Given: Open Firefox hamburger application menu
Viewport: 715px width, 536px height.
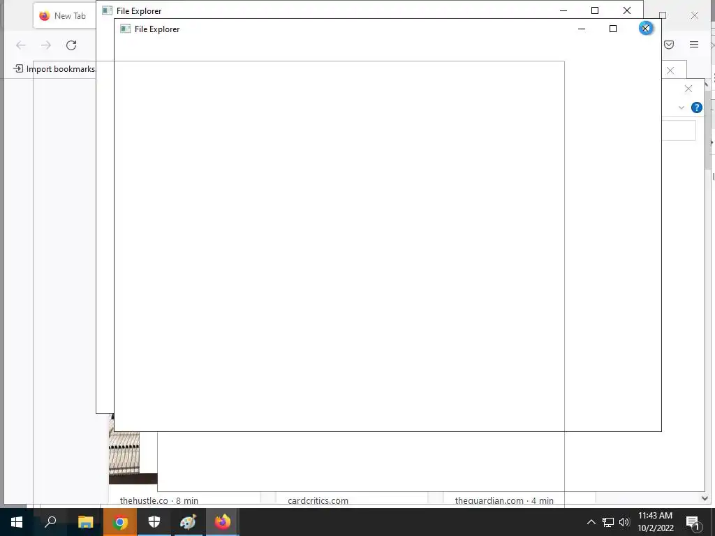Looking at the screenshot, I should coord(694,45).
